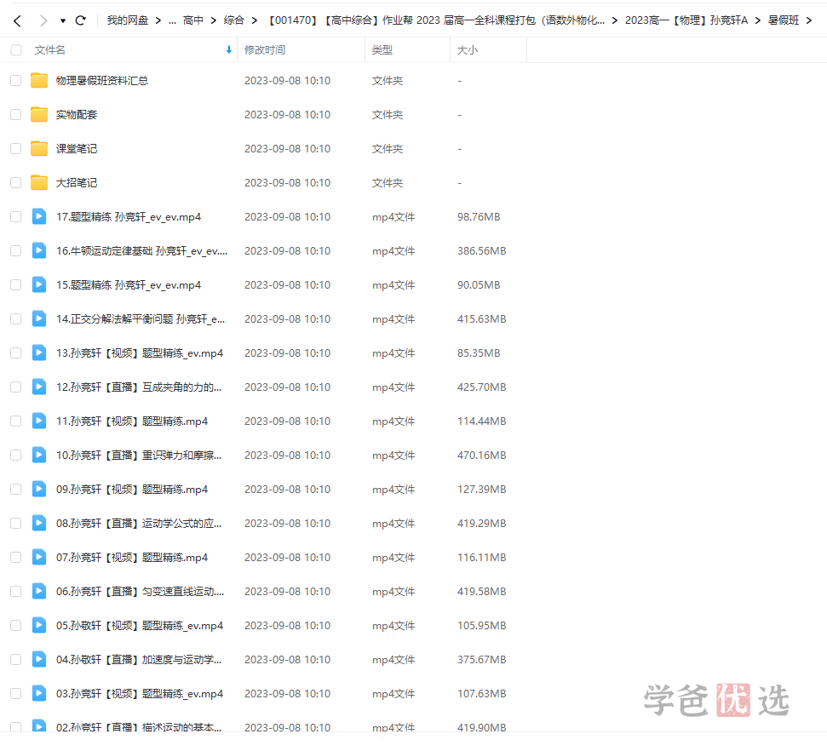
Task: Expand chevron after 我的网盘 breadcrumb
Action: [158, 20]
